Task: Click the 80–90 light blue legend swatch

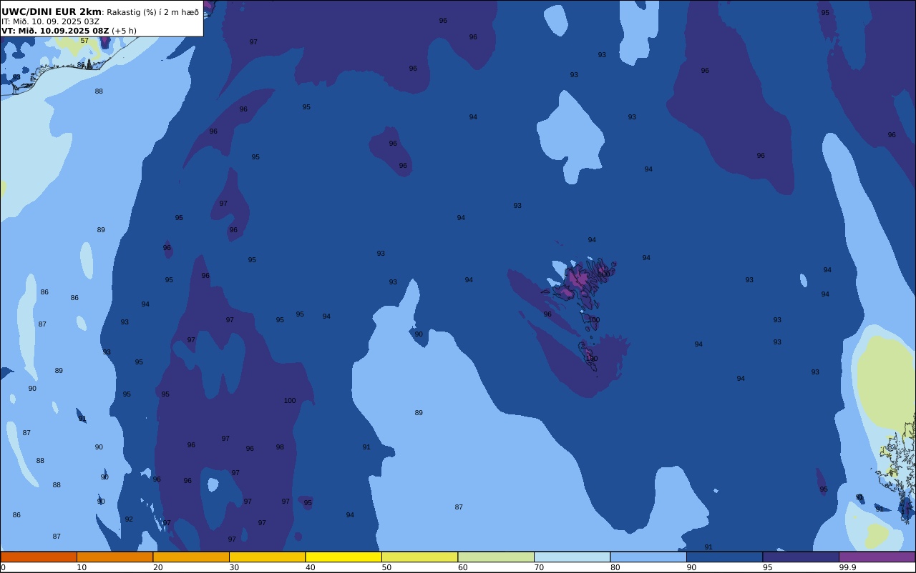Action: click(648, 557)
